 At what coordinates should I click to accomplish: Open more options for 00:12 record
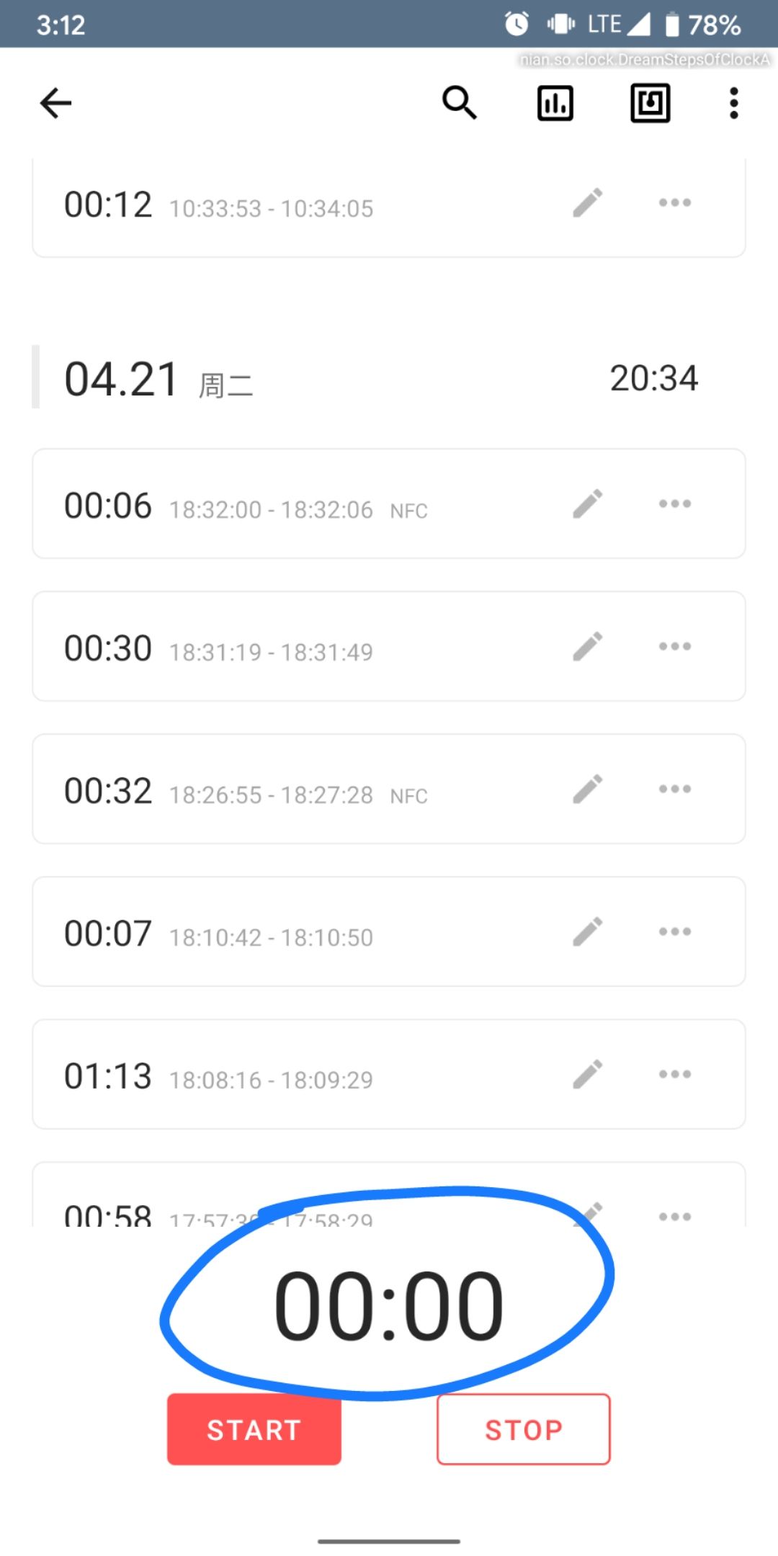pyautogui.click(x=675, y=203)
